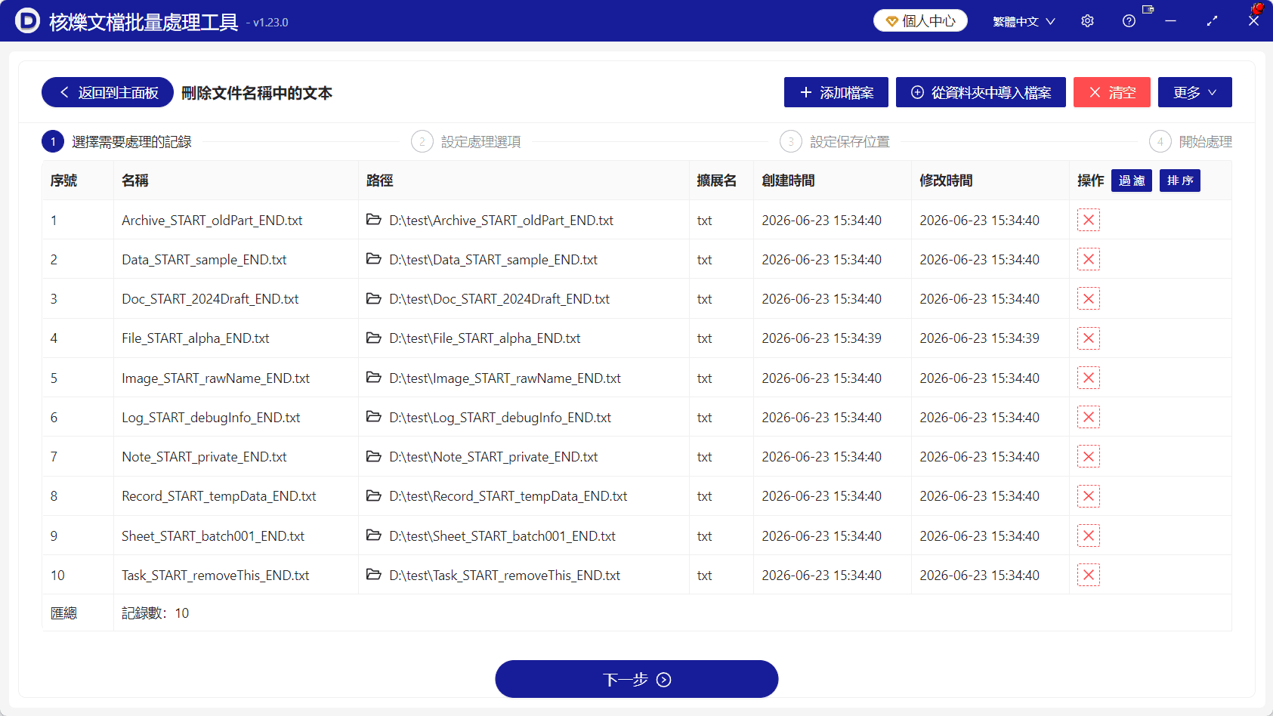Clear the list with 清空 button
The width and height of the screenshot is (1273, 716).
click(x=1111, y=92)
